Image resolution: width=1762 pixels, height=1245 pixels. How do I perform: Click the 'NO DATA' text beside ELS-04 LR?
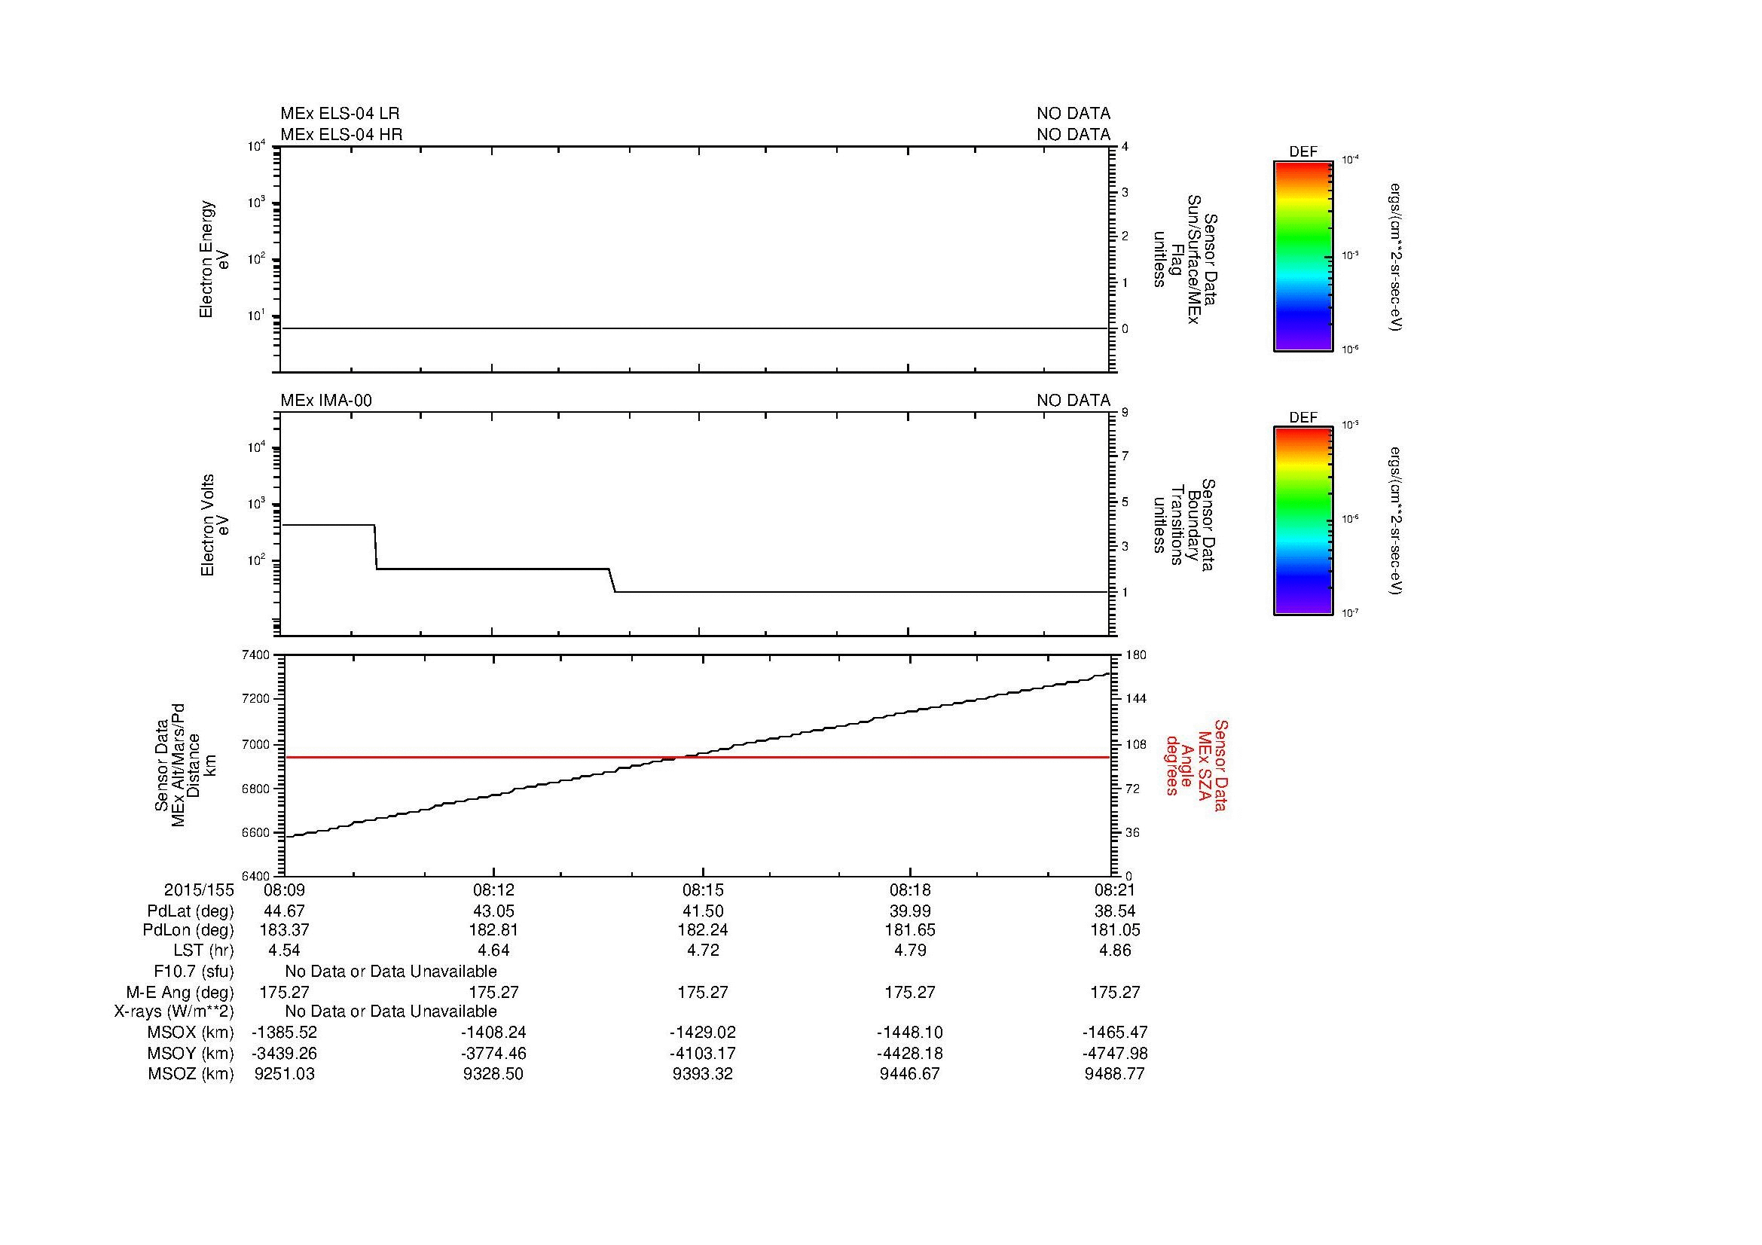1073,114
